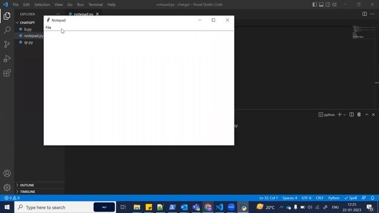Open the terminal launch profile dropdown
This screenshot has height=213, width=379.
[345, 115]
